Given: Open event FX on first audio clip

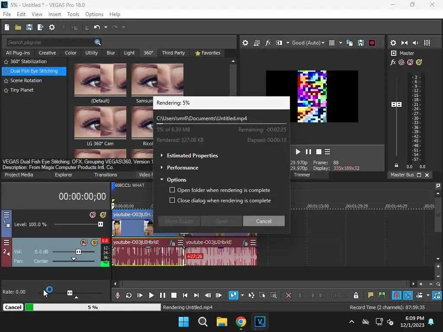Looking at the screenshot, I should [172, 243].
